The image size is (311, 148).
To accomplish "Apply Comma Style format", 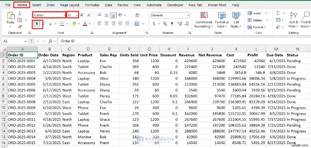I will pyautogui.click(x=172, y=24).
